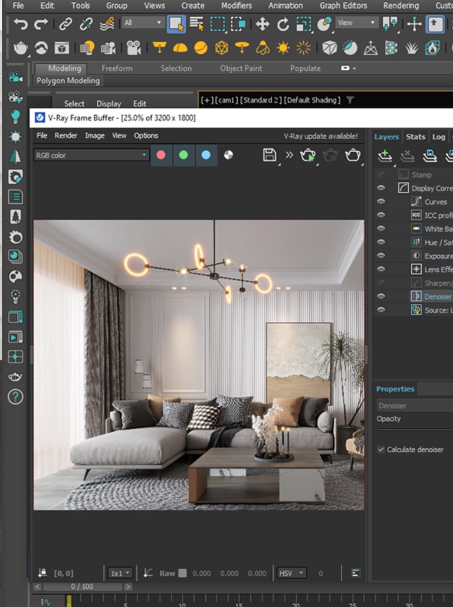Image resolution: width=453 pixels, height=607 pixels.
Task: Click the Undo arrow icon
Action: coord(21,24)
